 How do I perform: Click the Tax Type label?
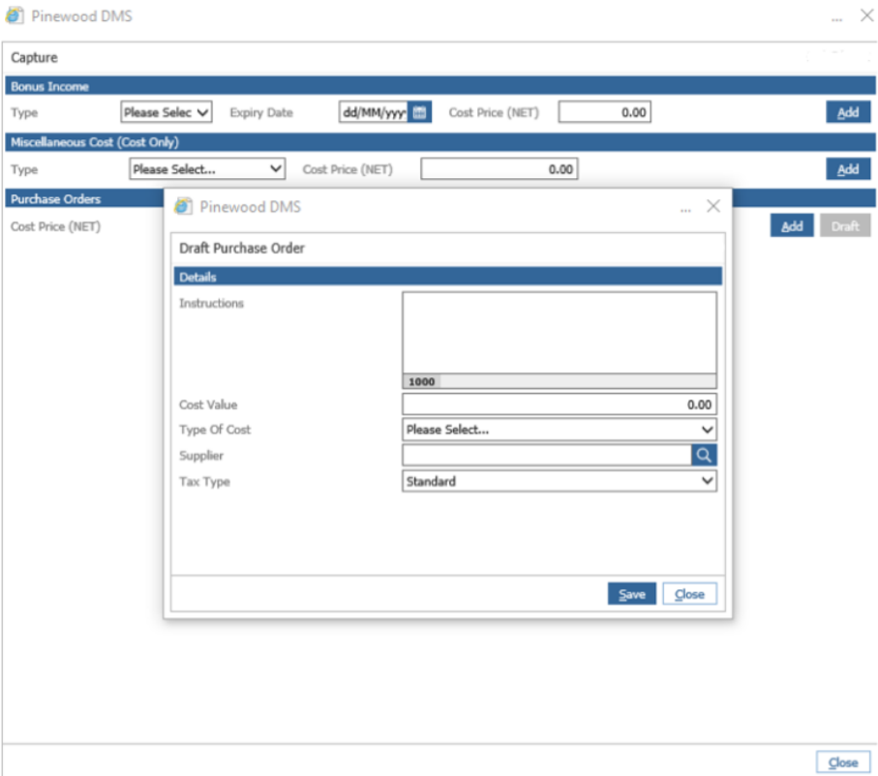pos(204,482)
